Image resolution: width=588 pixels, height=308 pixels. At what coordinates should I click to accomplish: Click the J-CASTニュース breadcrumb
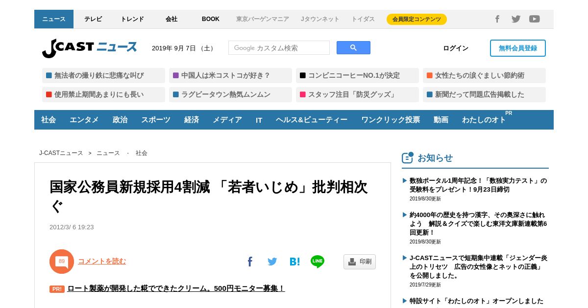61,153
